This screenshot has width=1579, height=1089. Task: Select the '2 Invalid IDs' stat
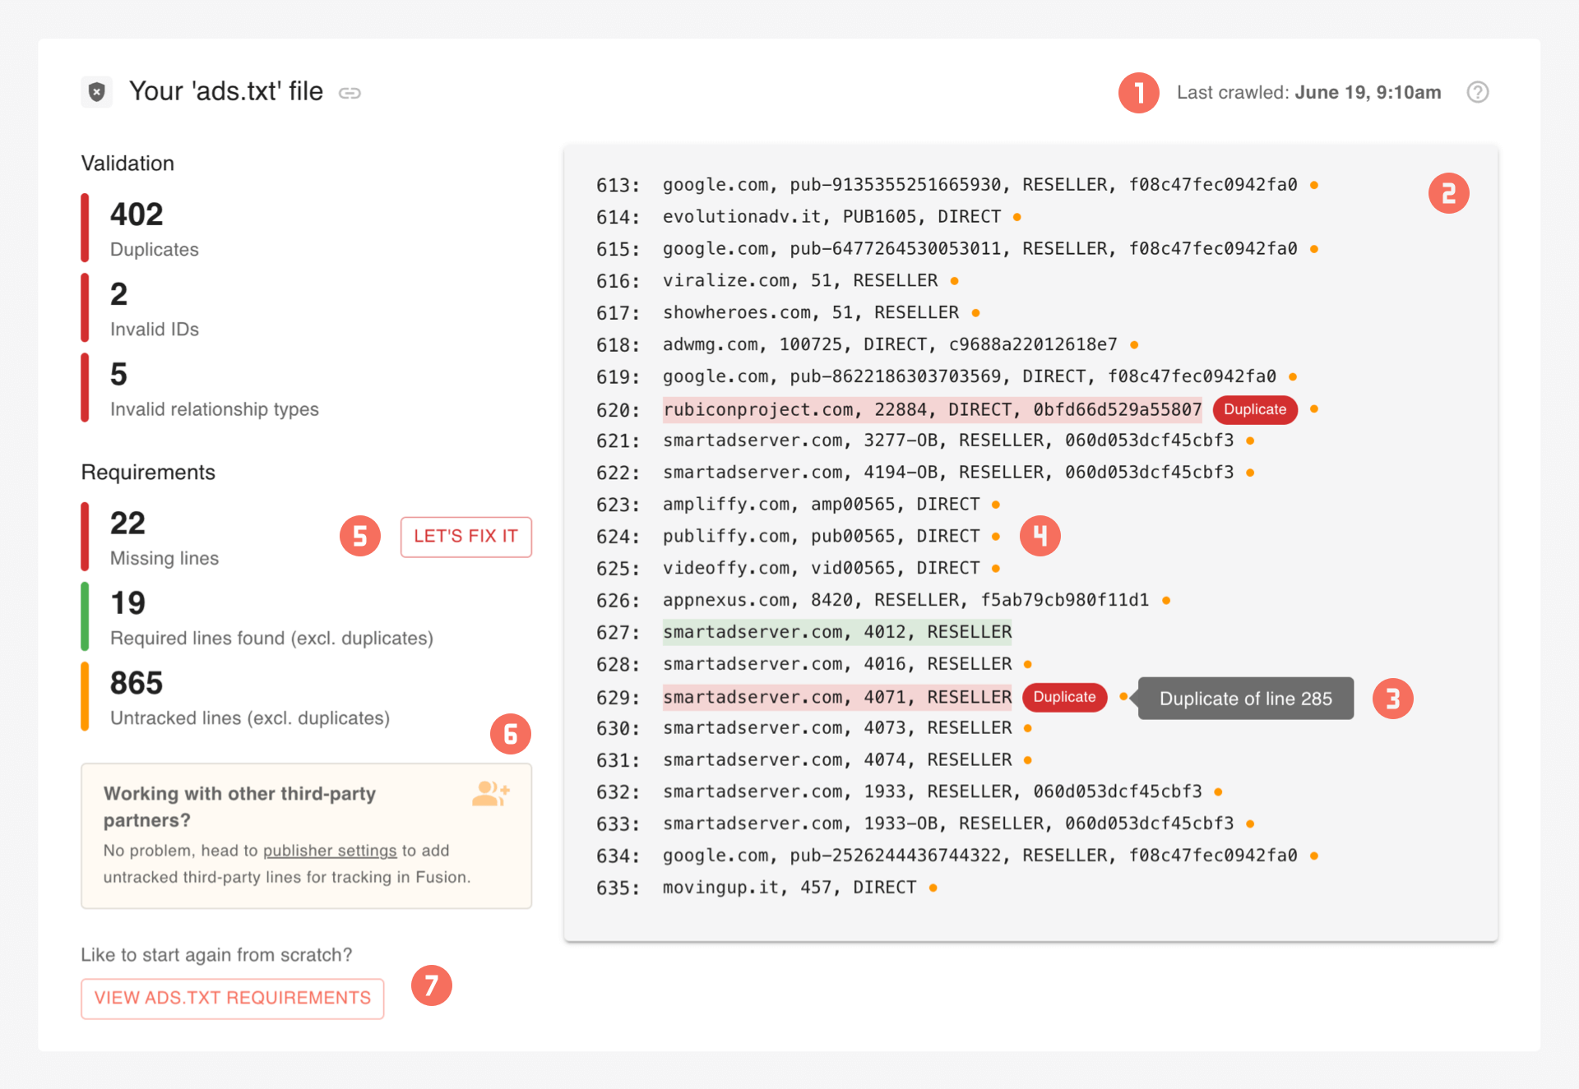pos(155,308)
